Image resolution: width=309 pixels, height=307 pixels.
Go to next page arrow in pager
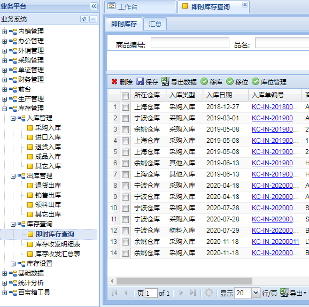181,293
